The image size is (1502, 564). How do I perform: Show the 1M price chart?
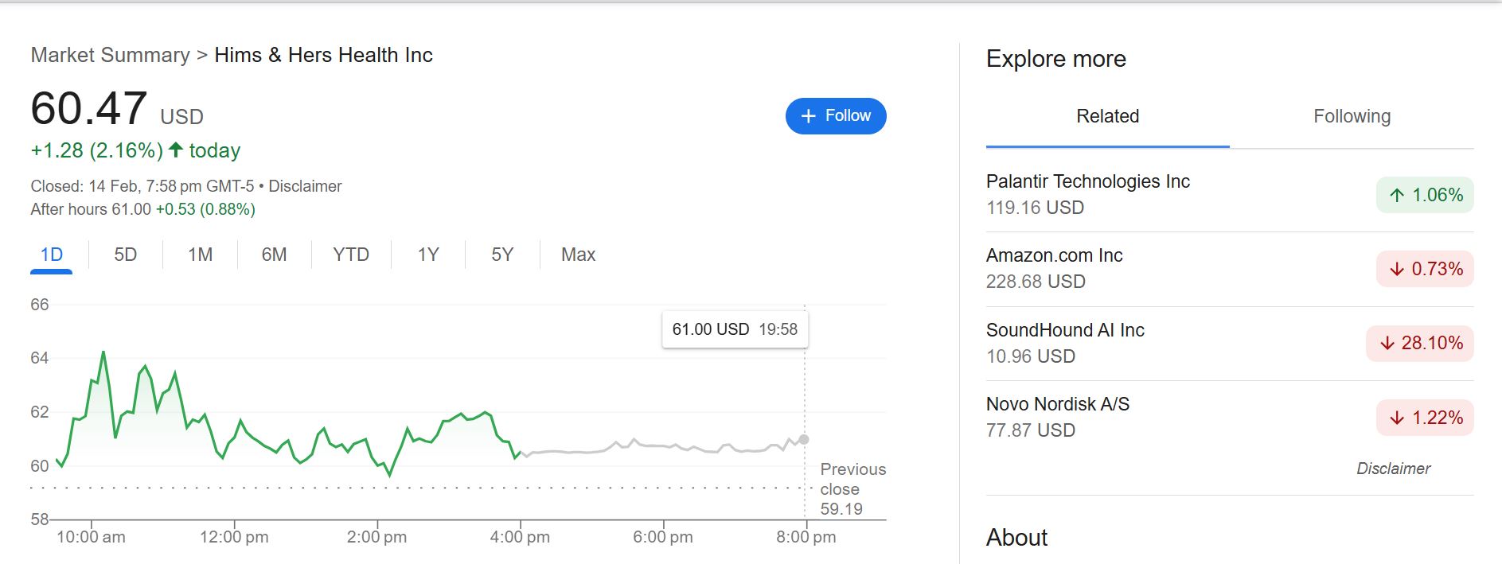click(200, 255)
